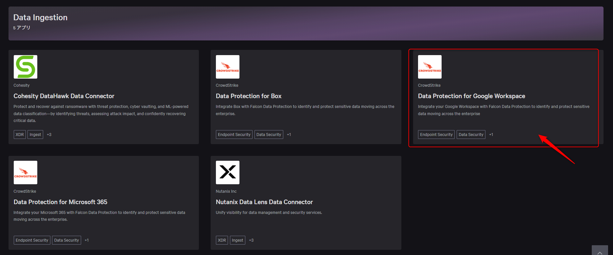Image resolution: width=613 pixels, height=255 pixels.
Task: Click the Cohesity vendor name
Action: coord(22,85)
